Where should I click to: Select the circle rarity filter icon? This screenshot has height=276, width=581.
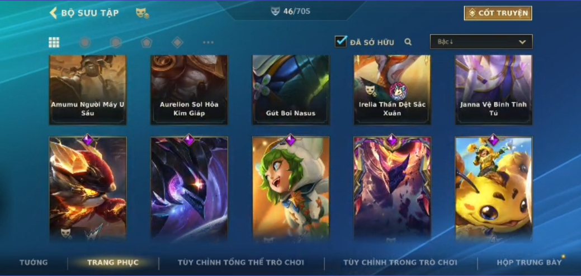pyautogui.click(x=85, y=42)
